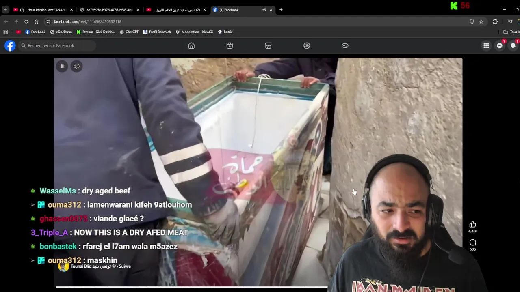Open Facebook notifications bell
Image resolution: width=520 pixels, height=292 pixels.
click(x=513, y=46)
